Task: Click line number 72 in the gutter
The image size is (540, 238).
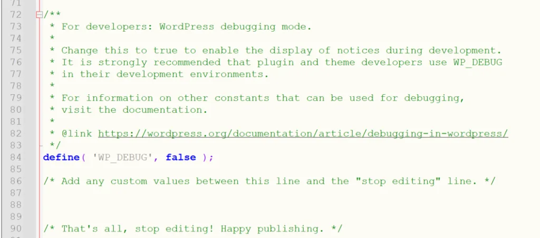Action: 16,15
